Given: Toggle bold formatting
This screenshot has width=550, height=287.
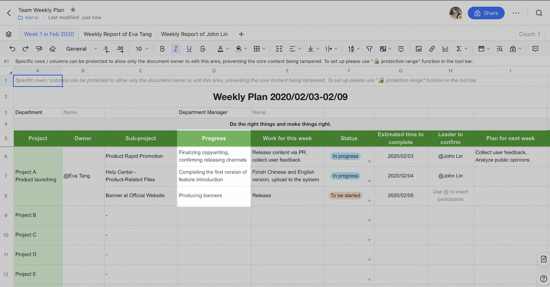Looking at the screenshot, I should (162, 48).
